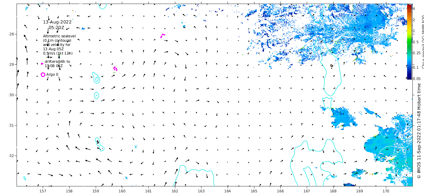Click the '(0.1m contours)' legend text
Screen dimensions: 424x195
[57, 40]
